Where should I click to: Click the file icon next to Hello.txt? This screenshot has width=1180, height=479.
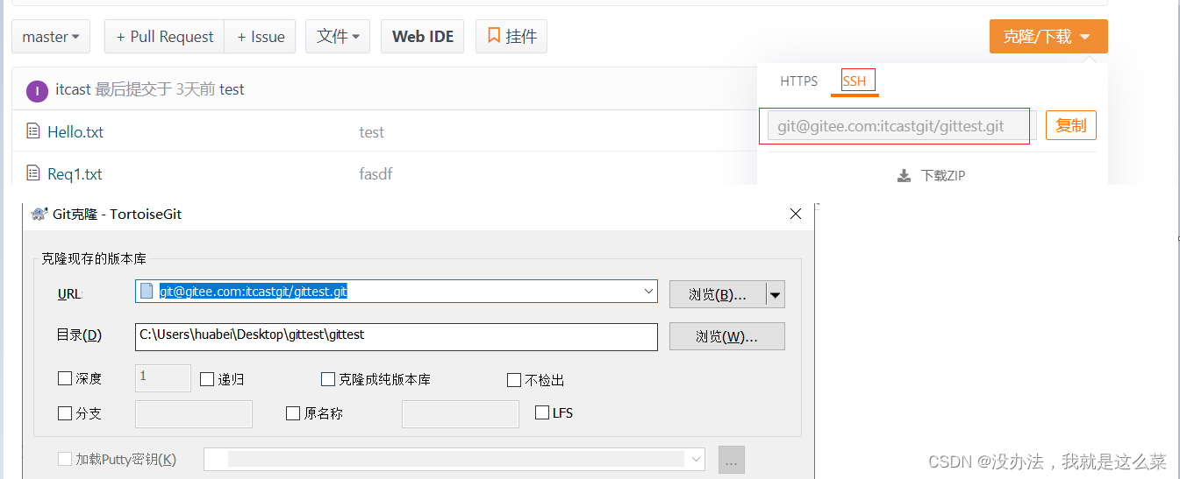coord(33,132)
